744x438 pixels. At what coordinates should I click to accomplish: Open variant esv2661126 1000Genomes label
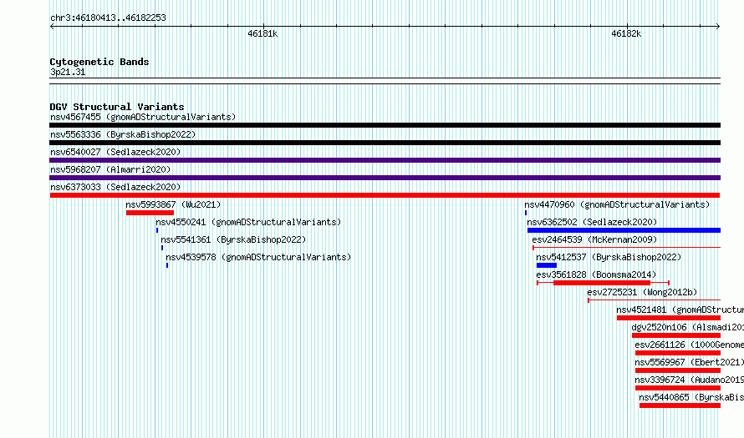(690, 345)
